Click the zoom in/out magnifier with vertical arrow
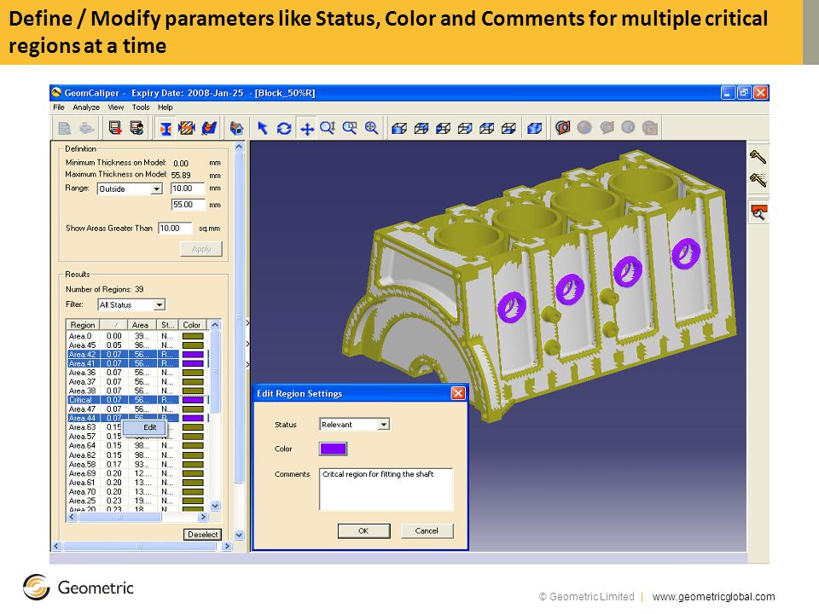819x614 pixels. [x=328, y=127]
